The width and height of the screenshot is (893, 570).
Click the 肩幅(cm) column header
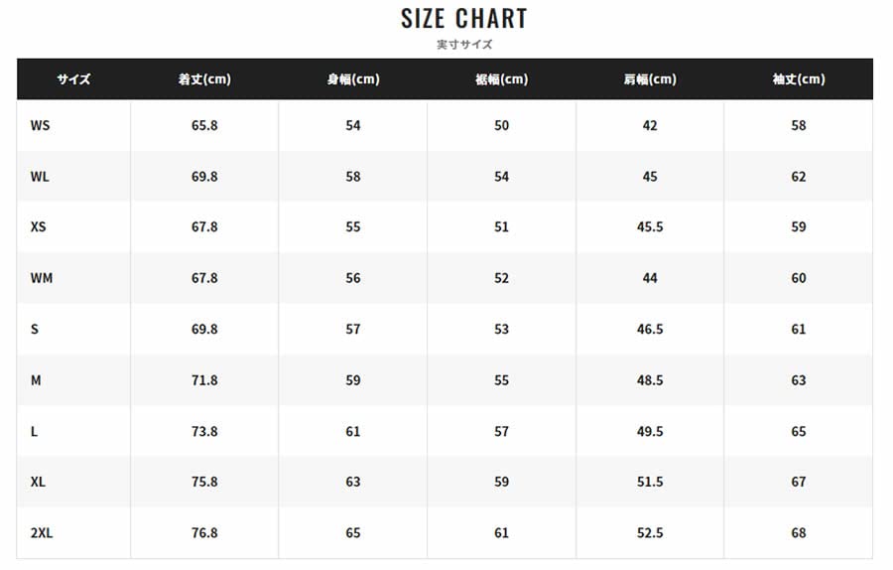click(x=650, y=79)
